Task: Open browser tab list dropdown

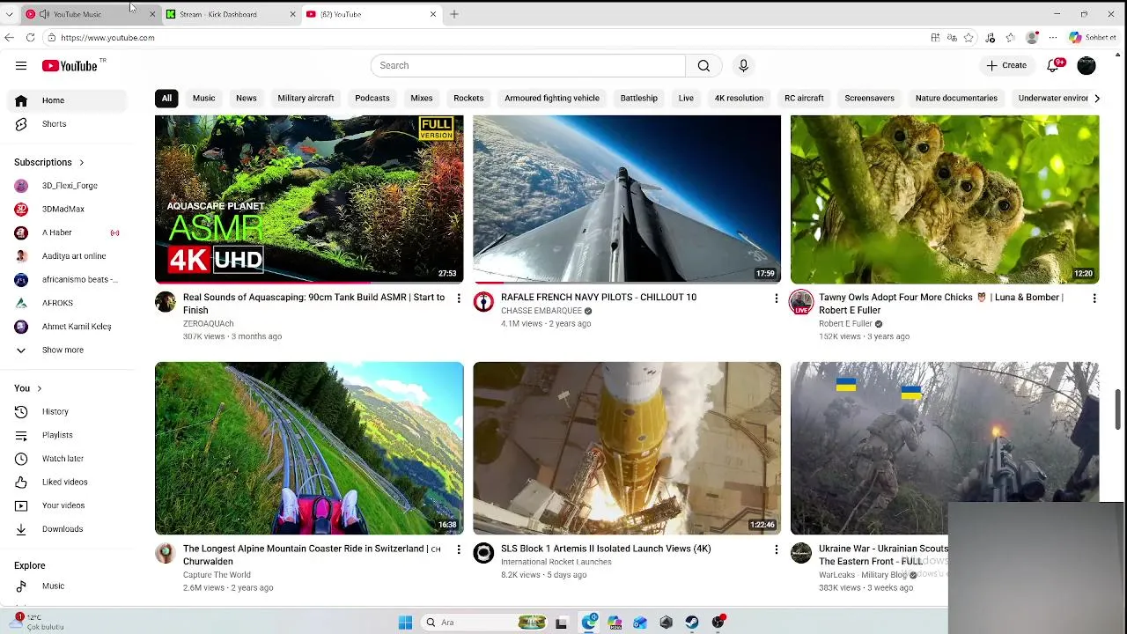Action: click(9, 14)
